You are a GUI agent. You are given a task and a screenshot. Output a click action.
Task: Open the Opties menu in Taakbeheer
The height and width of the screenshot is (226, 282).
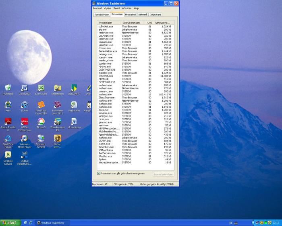108,8
